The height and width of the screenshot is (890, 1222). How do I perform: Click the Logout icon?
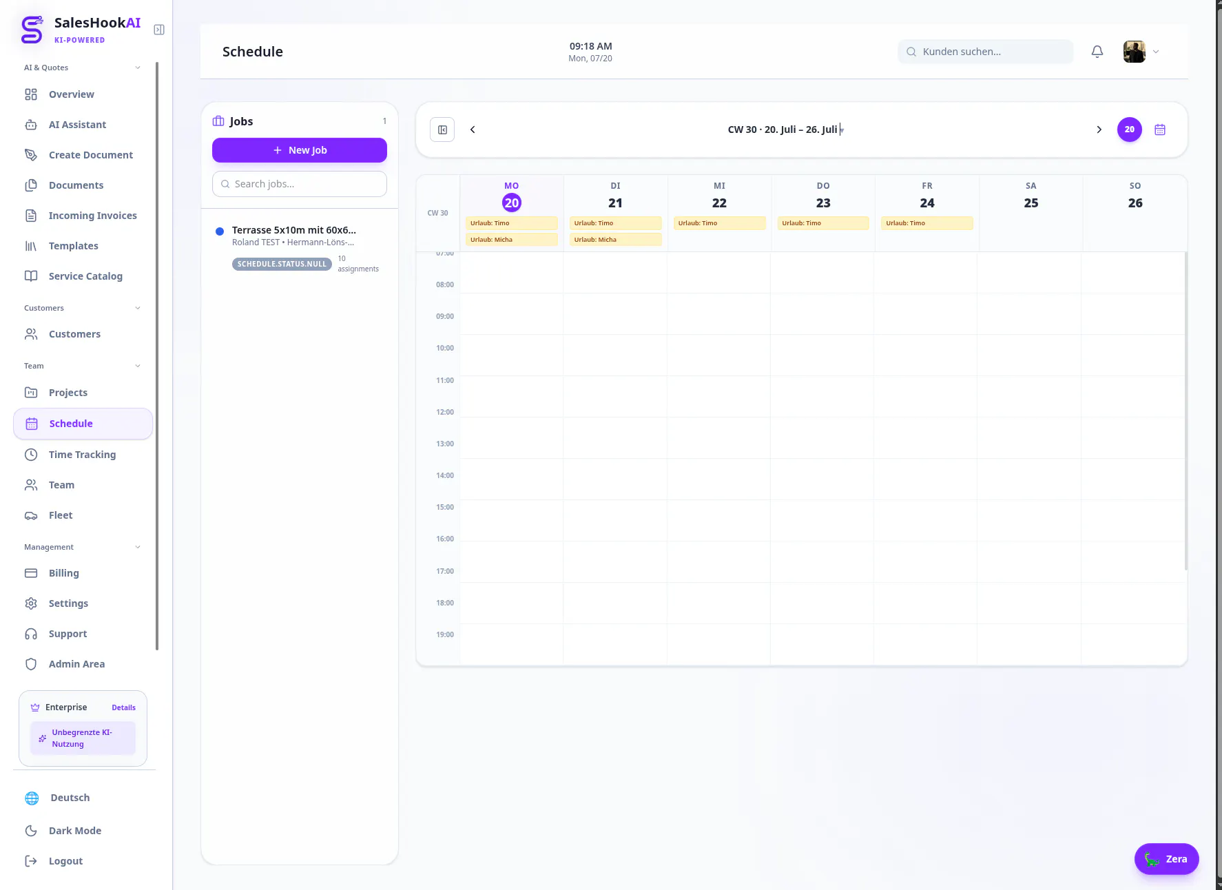pyautogui.click(x=31, y=861)
